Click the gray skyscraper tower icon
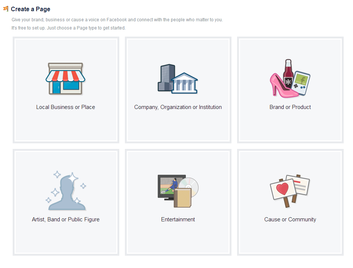Screen dimensions: 353x268 point(165,78)
